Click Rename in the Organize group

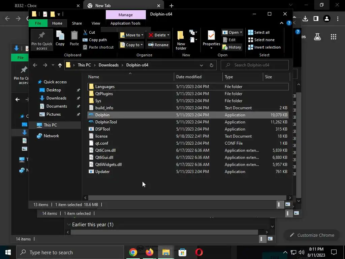(x=158, y=45)
